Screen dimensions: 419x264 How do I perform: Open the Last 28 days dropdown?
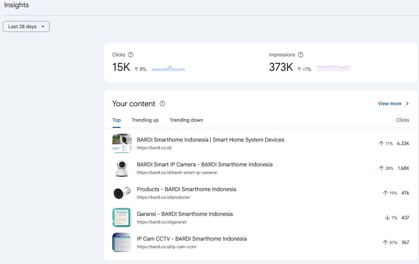coord(26,26)
